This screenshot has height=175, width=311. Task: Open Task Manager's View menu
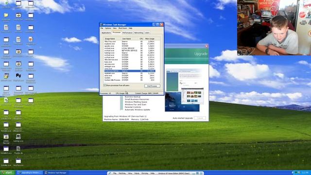(x=115, y=28)
